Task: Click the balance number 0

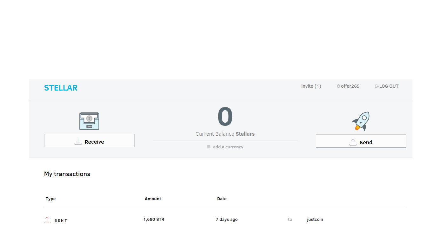Action: [x=225, y=117]
